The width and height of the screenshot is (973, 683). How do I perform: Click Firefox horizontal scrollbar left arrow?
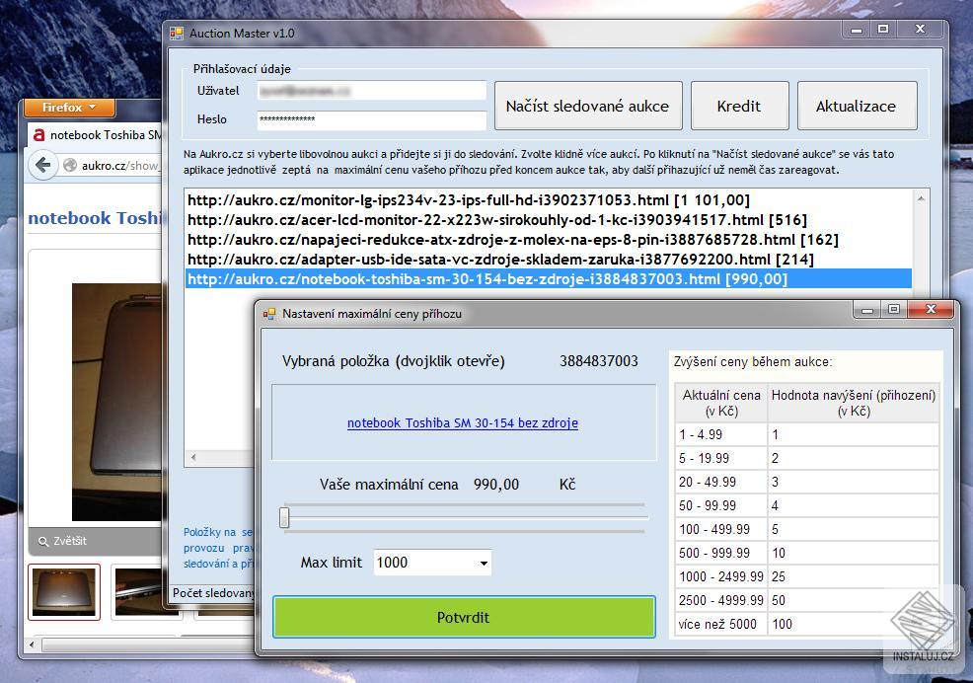pyautogui.click(x=33, y=645)
